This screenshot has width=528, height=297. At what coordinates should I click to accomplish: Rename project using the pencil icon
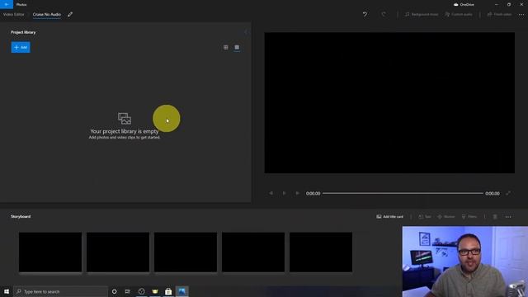[x=70, y=15]
